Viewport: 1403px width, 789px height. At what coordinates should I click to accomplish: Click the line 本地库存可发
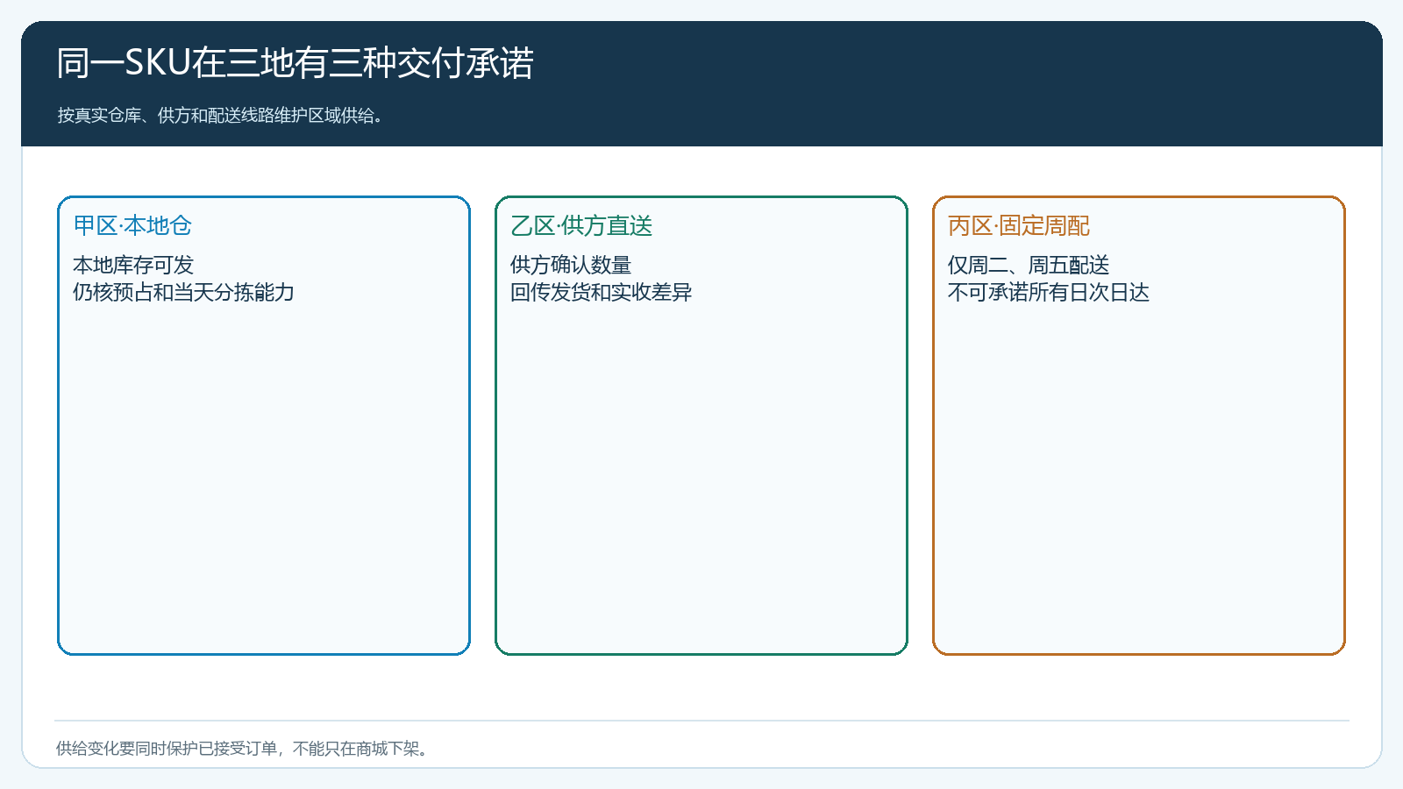tap(133, 265)
